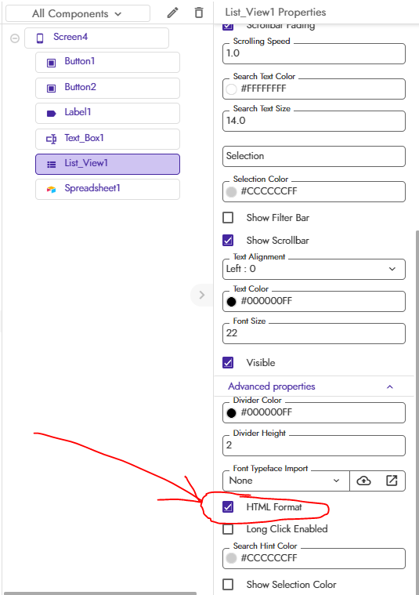Click the Spreadsheet1 component icon
419x595 pixels.
point(51,189)
